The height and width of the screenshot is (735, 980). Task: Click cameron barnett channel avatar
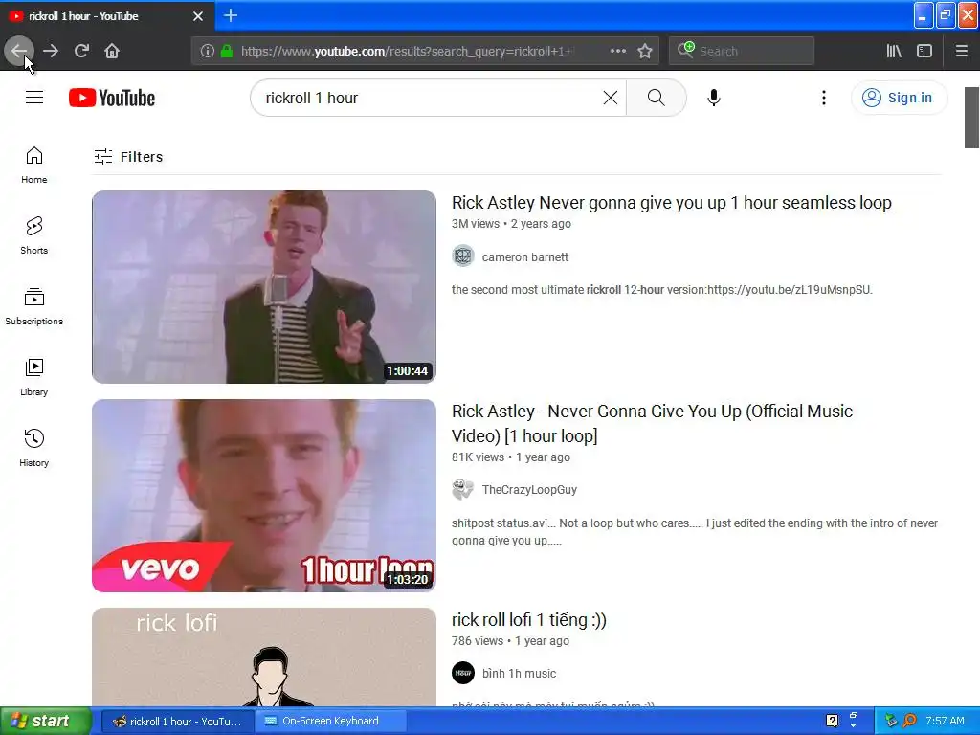(x=463, y=256)
